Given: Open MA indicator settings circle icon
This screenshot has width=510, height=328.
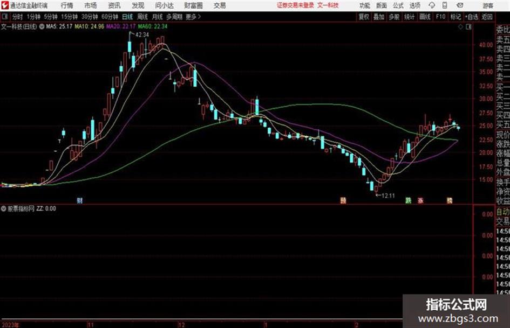Looking at the screenshot, I should pyautogui.click(x=42, y=26).
